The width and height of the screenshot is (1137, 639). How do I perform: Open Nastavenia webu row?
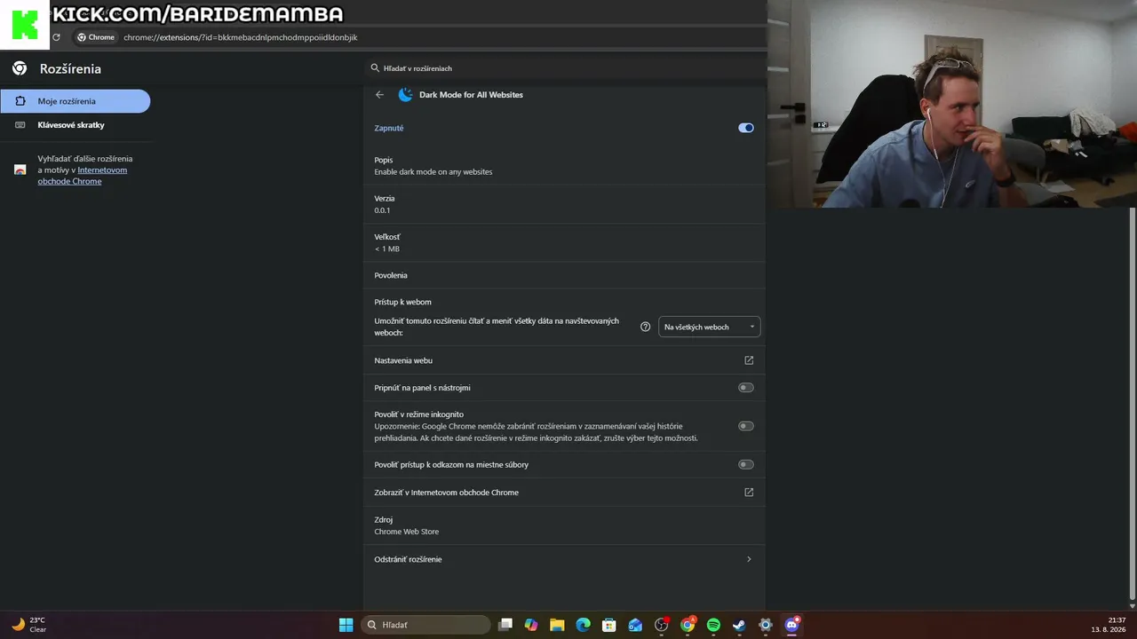564,360
